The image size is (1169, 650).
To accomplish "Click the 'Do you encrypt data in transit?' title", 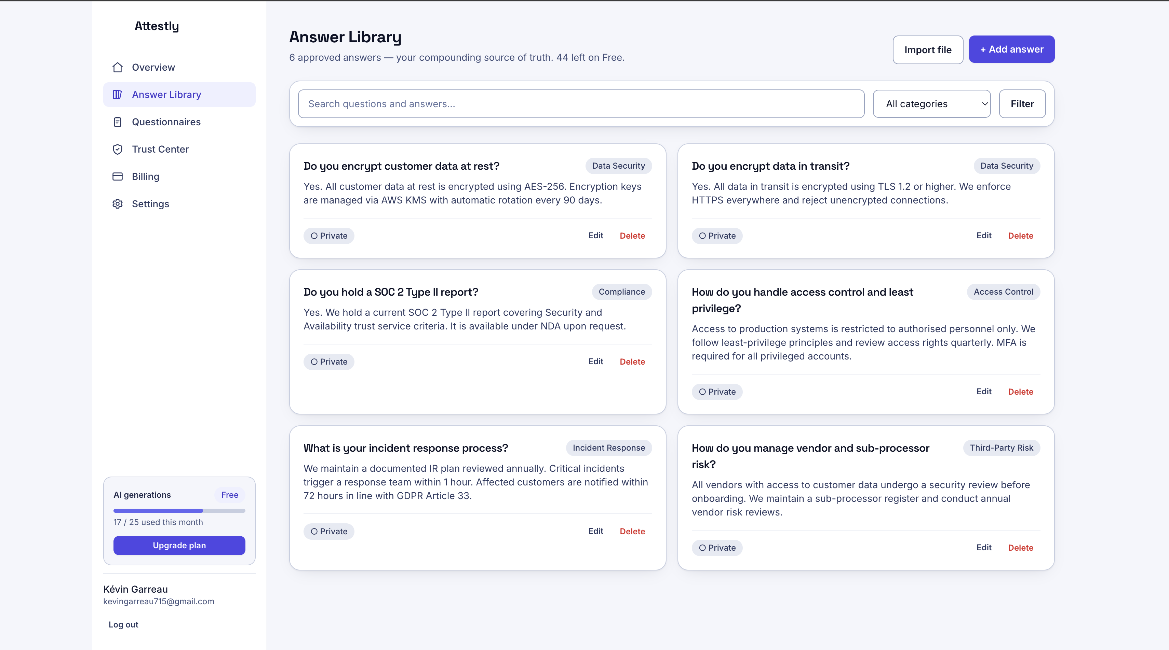I will [770, 166].
